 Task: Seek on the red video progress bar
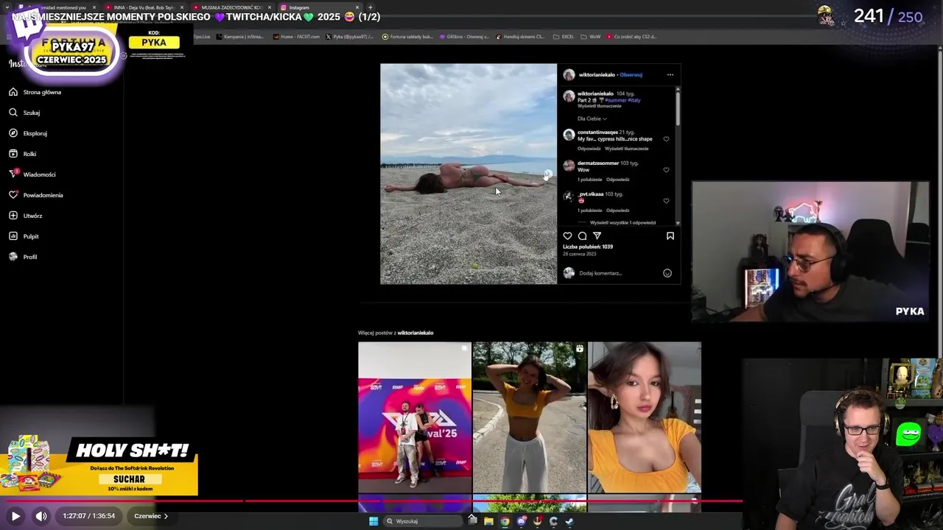tap(371, 501)
